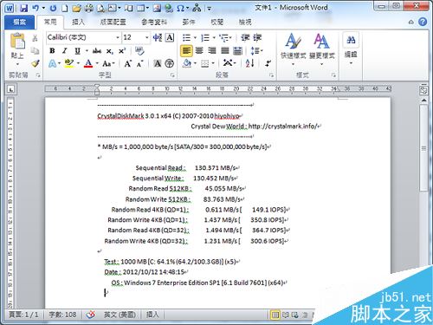Screen dimensions: 433x325
Task: Open file folder icon in quick access
Action: (x=76, y=8)
